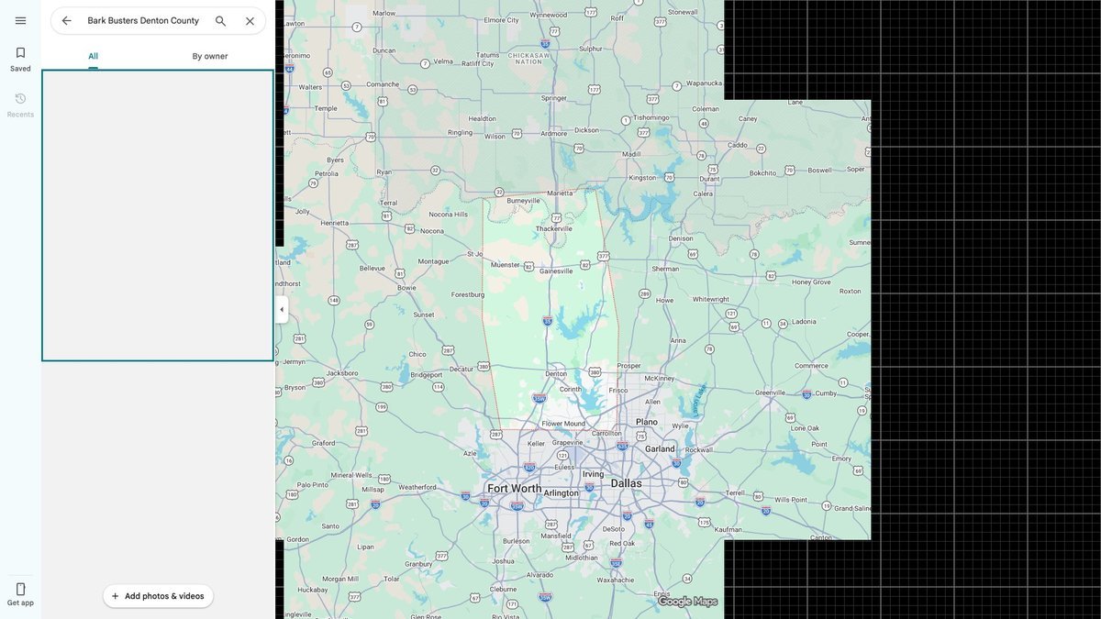Click the empty photo placeholder panel
Screen dimensions: 1101x619
click(x=158, y=216)
